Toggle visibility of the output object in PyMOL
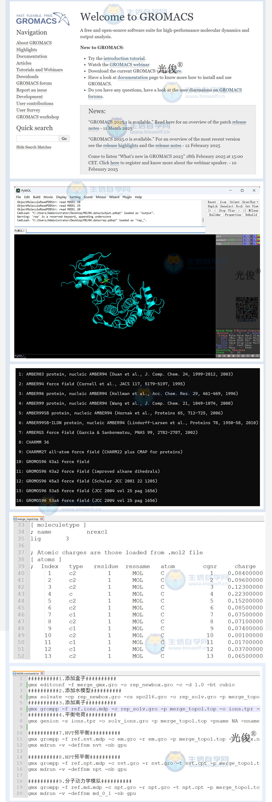The width and height of the screenshot is (272, 802). 229,240
